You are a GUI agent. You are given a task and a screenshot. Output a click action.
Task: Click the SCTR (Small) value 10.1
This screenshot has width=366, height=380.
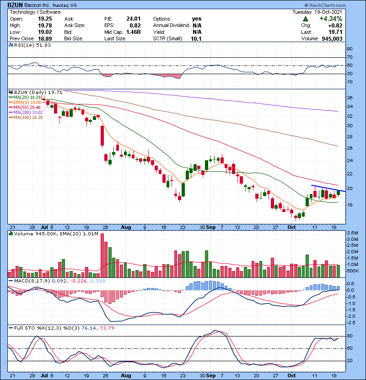(x=196, y=38)
